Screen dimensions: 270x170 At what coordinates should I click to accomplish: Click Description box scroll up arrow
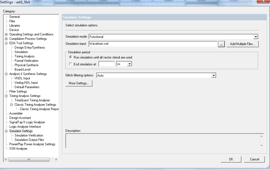(x=261, y=136)
